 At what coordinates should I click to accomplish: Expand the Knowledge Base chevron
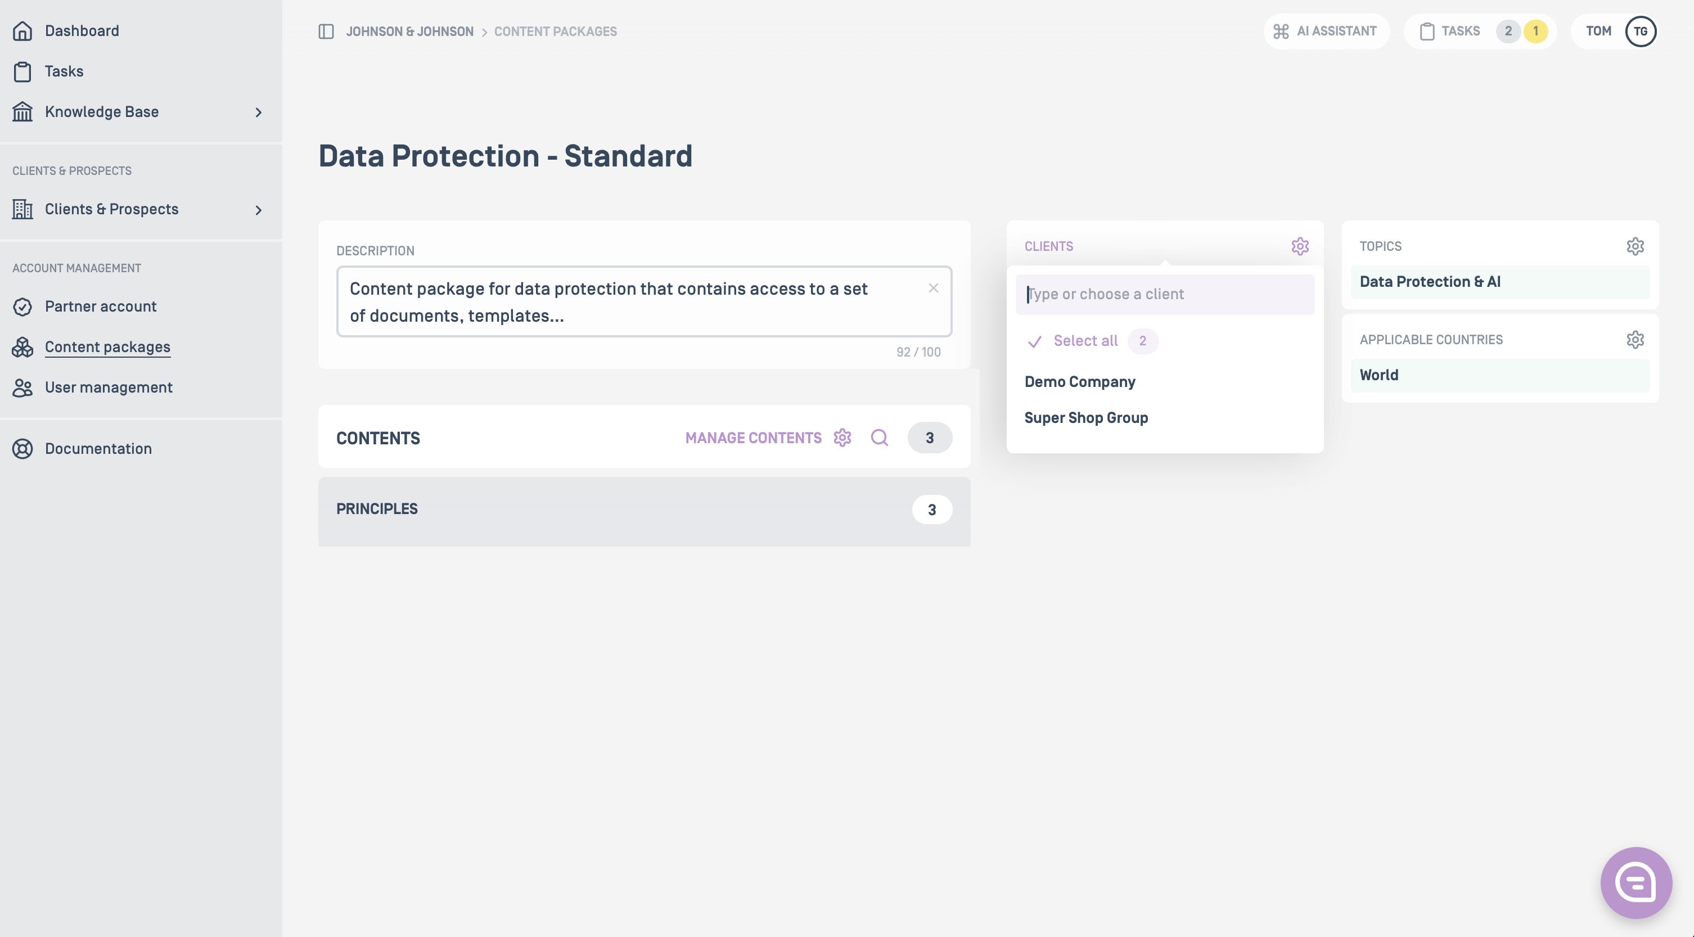pyautogui.click(x=259, y=112)
